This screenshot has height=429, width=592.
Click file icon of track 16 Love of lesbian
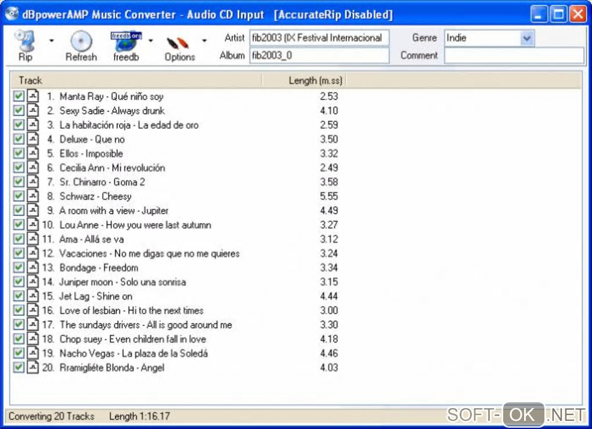tap(33, 310)
